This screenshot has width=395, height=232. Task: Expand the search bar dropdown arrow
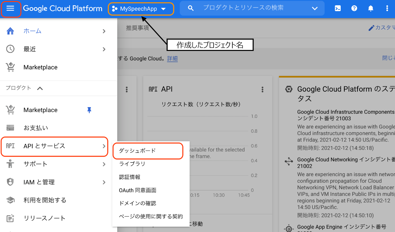pyautogui.click(x=315, y=9)
